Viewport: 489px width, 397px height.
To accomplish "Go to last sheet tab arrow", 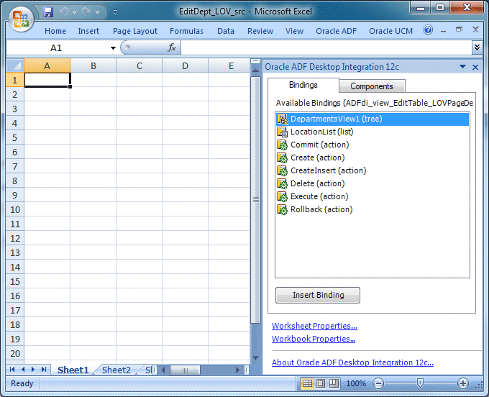I will tap(44, 370).
